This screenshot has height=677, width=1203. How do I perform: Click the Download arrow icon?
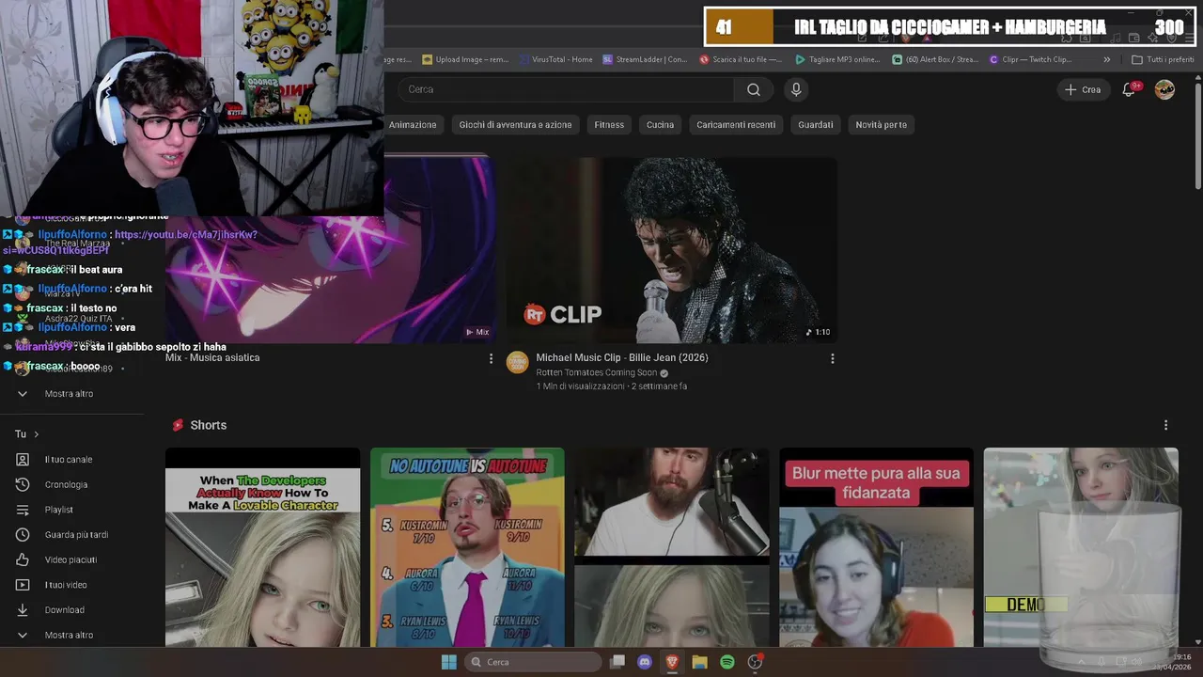(x=23, y=609)
